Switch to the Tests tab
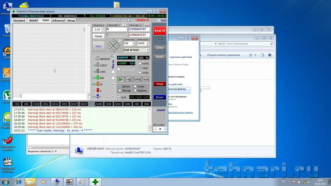Screen dimensions: 331x186 [x=46, y=20]
